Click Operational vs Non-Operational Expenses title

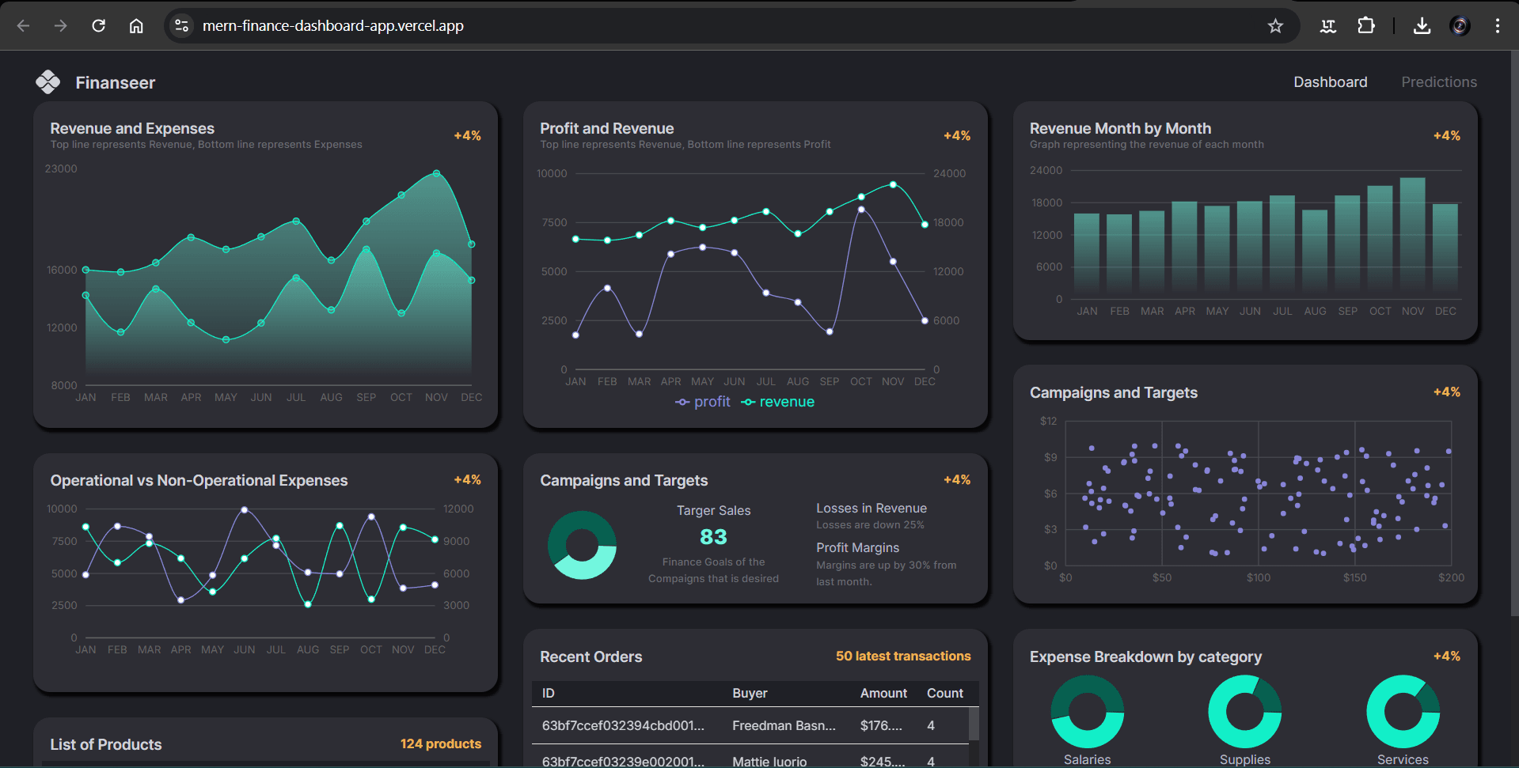pos(199,480)
